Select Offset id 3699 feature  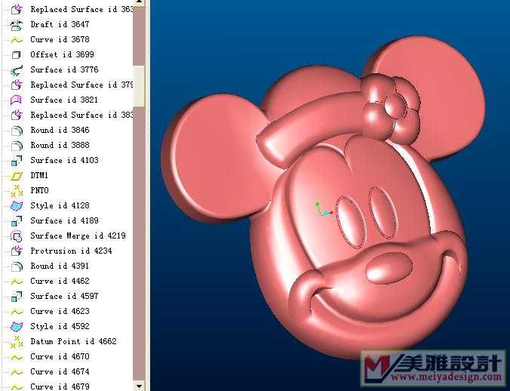tap(62, 54)
